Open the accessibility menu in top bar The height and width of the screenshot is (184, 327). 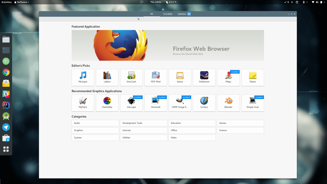305,2
